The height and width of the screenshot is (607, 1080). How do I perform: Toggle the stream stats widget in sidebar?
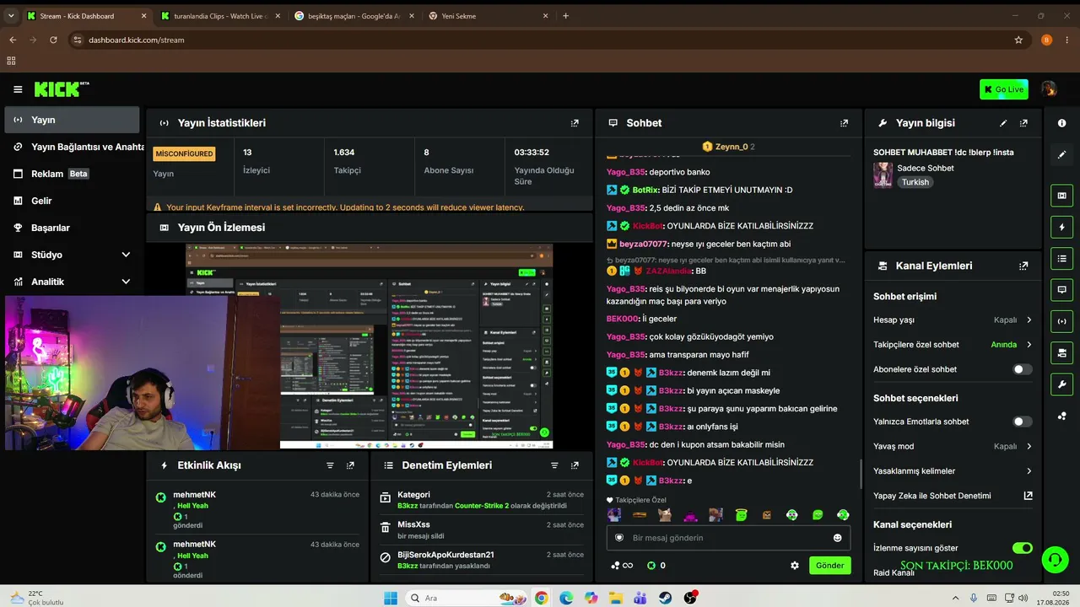coord(1062,320)
